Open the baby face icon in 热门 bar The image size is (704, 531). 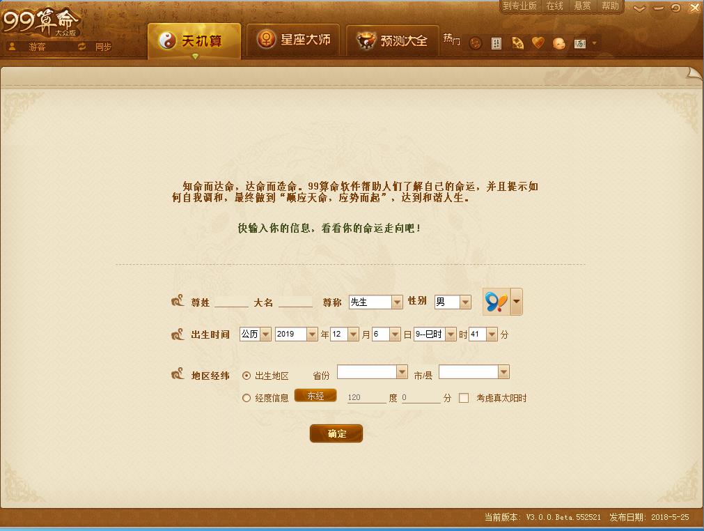pyautogui.click(x=559, y=43)
